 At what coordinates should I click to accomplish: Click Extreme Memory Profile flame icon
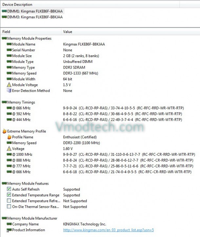pos(4,131)
